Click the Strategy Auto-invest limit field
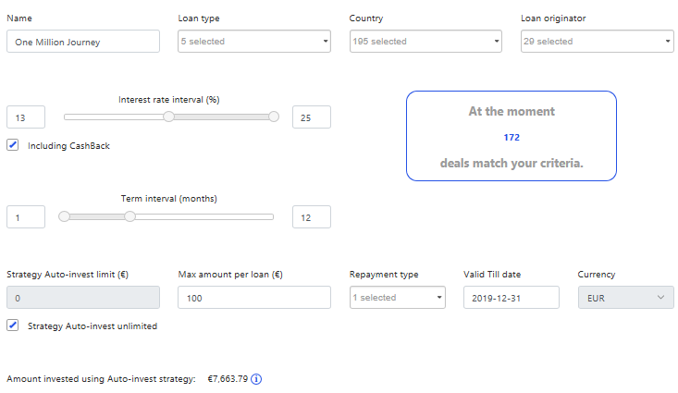The width and height of the screenshot is (678, 393). pos(83,298)
